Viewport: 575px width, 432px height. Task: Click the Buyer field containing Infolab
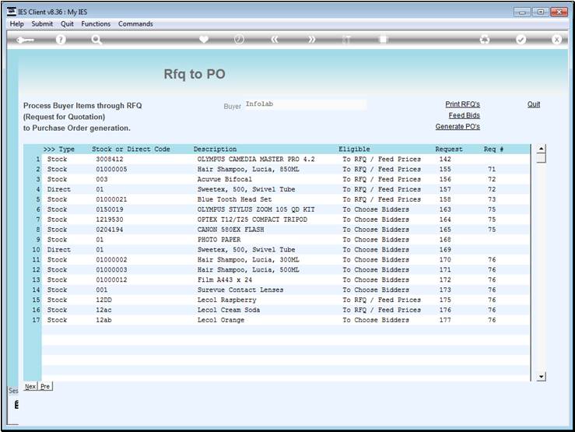click(305, 104)
